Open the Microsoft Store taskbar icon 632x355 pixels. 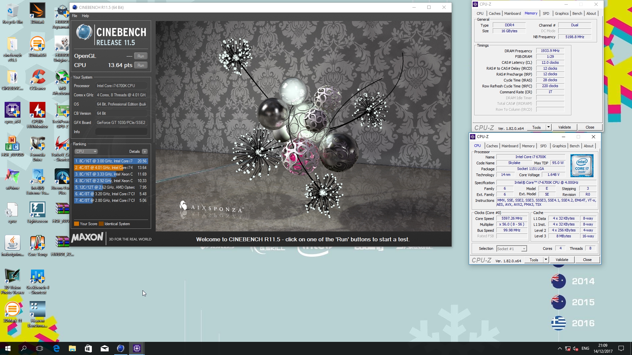click(89, 348)
